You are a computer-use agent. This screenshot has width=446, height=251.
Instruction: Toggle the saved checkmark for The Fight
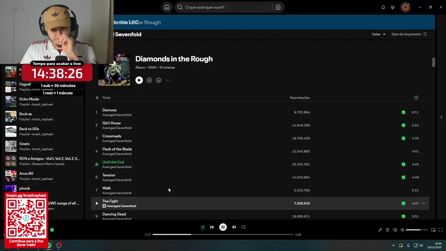pos(403,203)
